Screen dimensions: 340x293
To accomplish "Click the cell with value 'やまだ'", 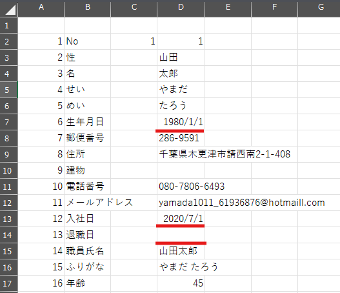I will coord(181,90).
